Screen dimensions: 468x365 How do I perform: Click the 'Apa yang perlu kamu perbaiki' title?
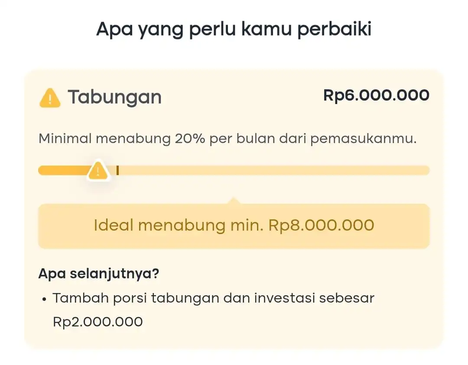(234, 29)
